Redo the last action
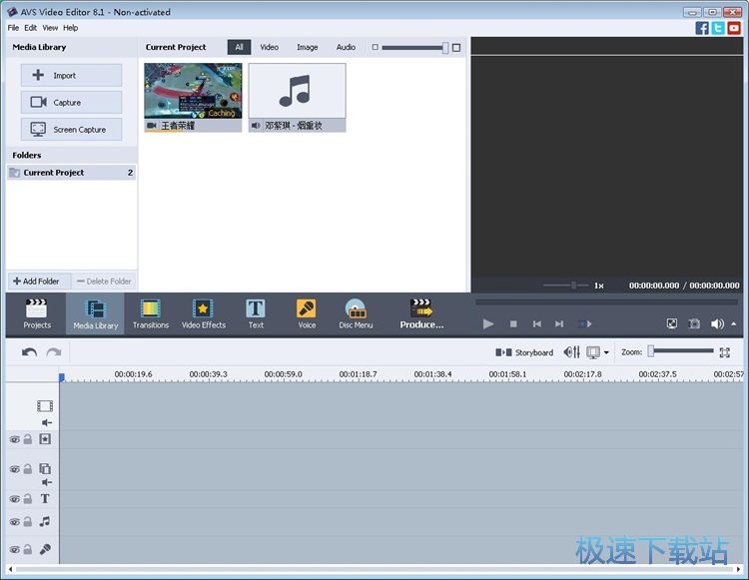Image resolution: width=749 pixels, height=580 pixels. tap(54, 352)
